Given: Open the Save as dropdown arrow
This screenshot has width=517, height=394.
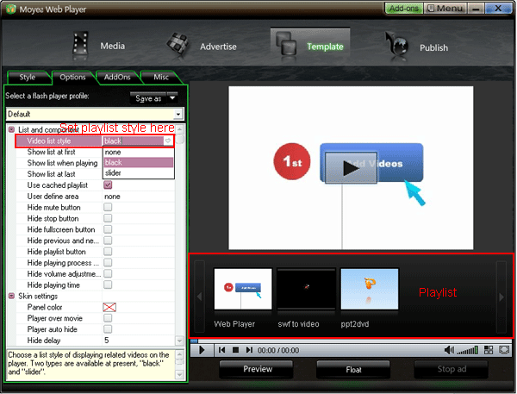Looking at the screenshot, I should click(172, 98).
